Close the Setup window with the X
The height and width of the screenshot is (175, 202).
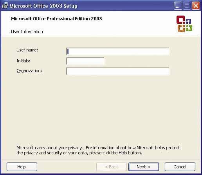[196, 6]
